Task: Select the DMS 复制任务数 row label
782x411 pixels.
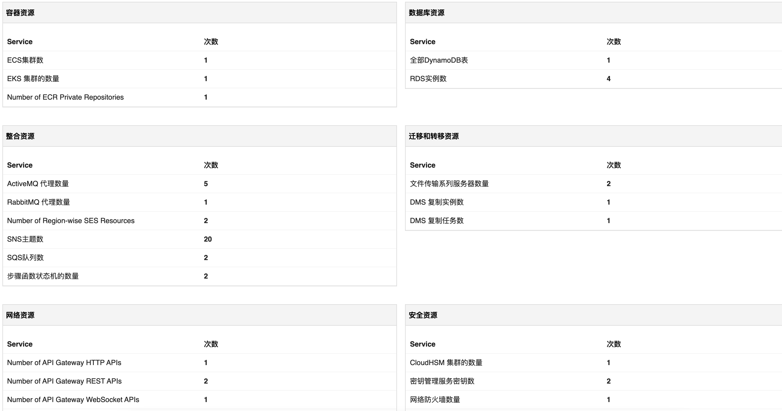Action: click(x=436, y=220)
